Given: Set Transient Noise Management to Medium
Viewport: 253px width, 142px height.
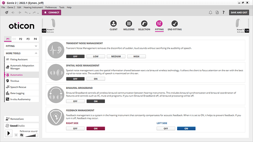Looking at the screenshot, I should point(116,57).
